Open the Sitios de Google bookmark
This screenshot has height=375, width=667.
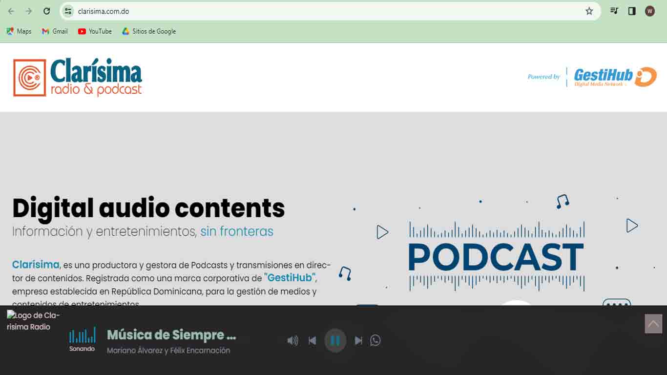click(x=149, y=31)
